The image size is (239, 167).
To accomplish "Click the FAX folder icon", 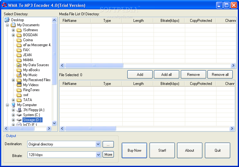I will (x=19, y=50).
